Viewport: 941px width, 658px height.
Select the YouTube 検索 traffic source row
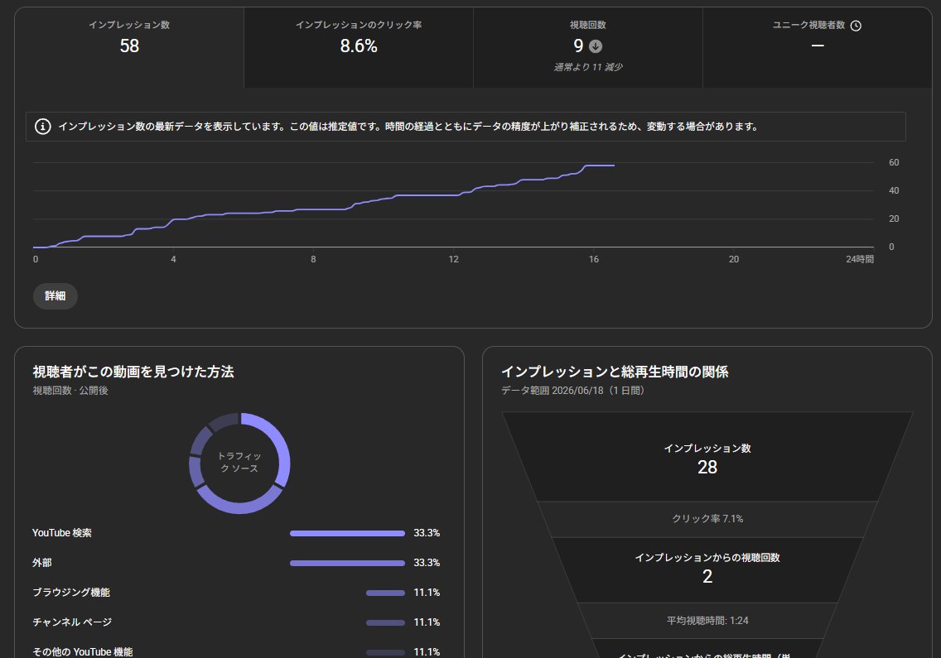pyautogui.click(x=236, y=533)
